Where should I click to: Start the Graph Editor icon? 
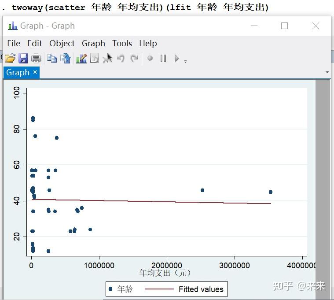pos(81,58)
